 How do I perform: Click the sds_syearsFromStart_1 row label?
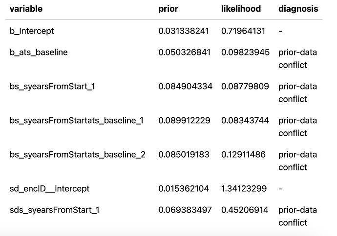tap(51, 210)
